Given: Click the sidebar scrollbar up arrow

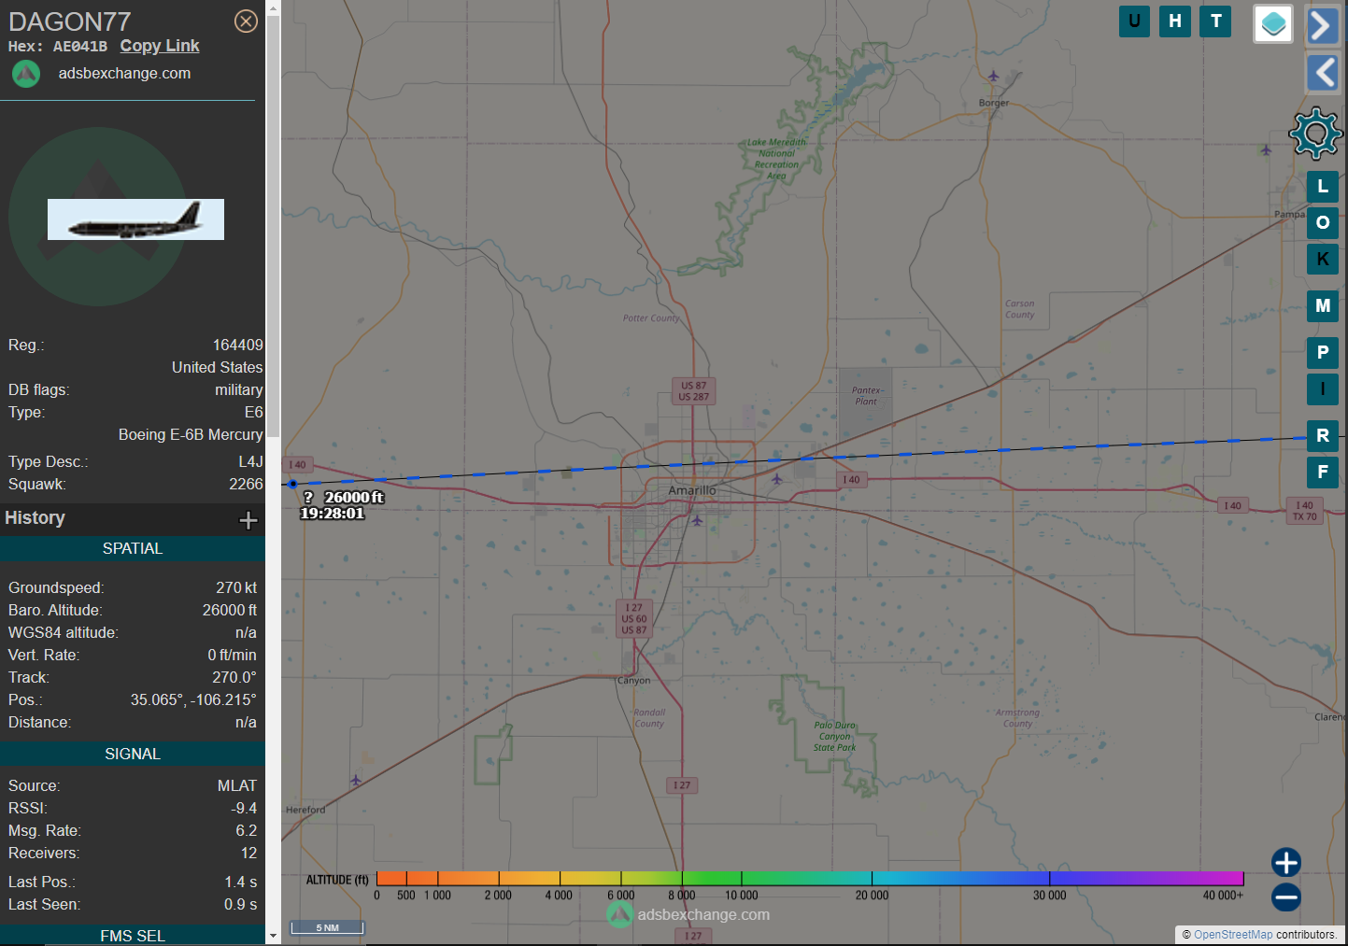Looking at the screenshot, I should 273,8.
